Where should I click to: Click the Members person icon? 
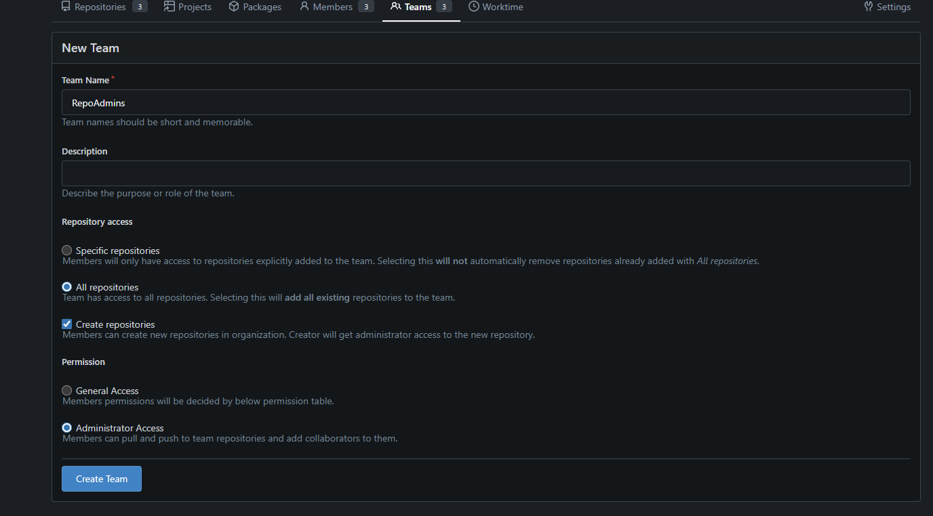304,7
